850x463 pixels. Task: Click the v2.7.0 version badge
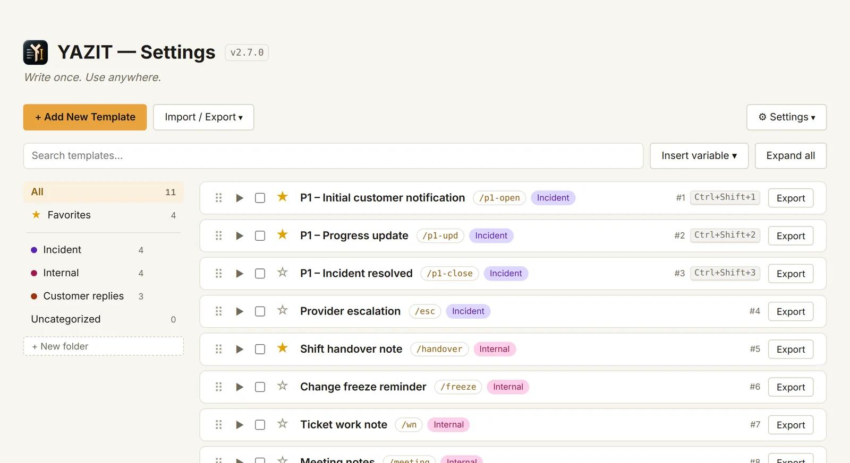(x=247, y=53)
